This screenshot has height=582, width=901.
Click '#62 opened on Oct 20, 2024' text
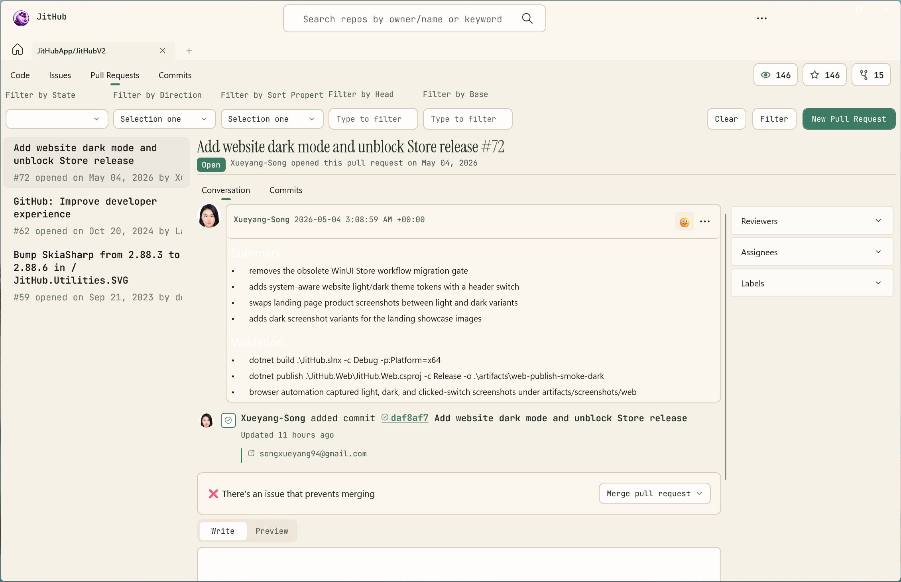(98, 231)
